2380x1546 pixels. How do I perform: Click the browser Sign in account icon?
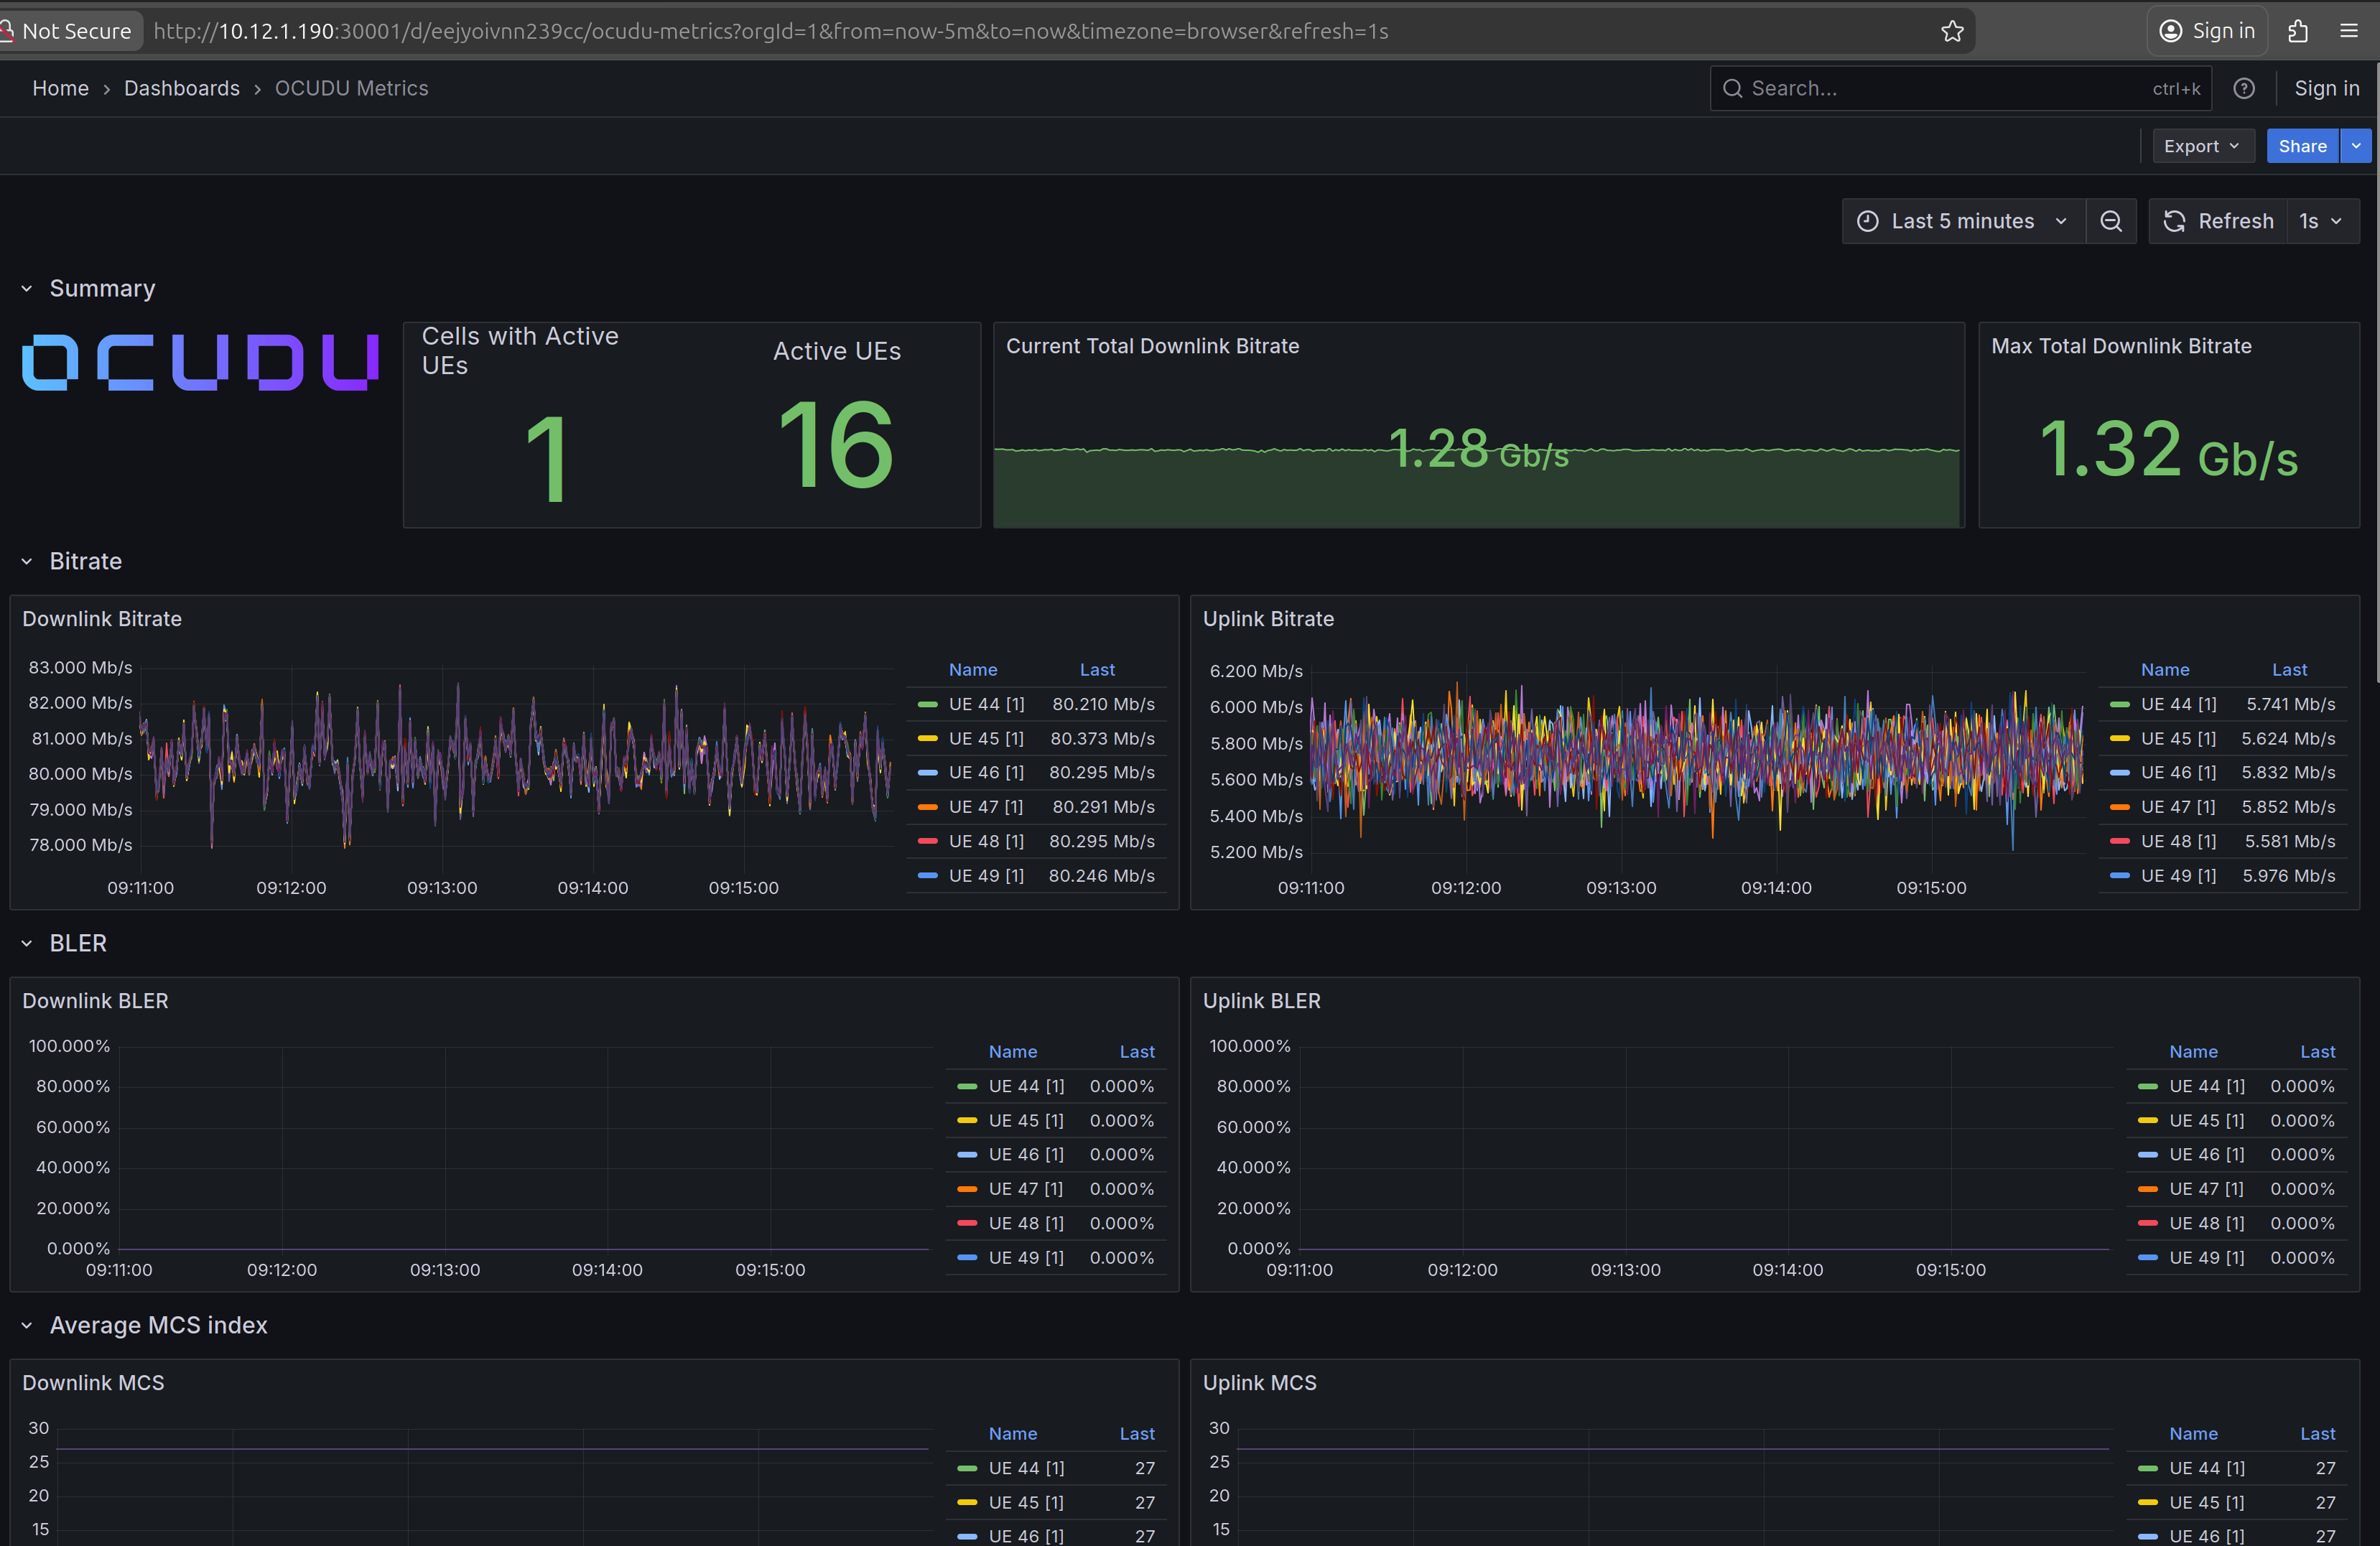click(x=2170, y=31)
